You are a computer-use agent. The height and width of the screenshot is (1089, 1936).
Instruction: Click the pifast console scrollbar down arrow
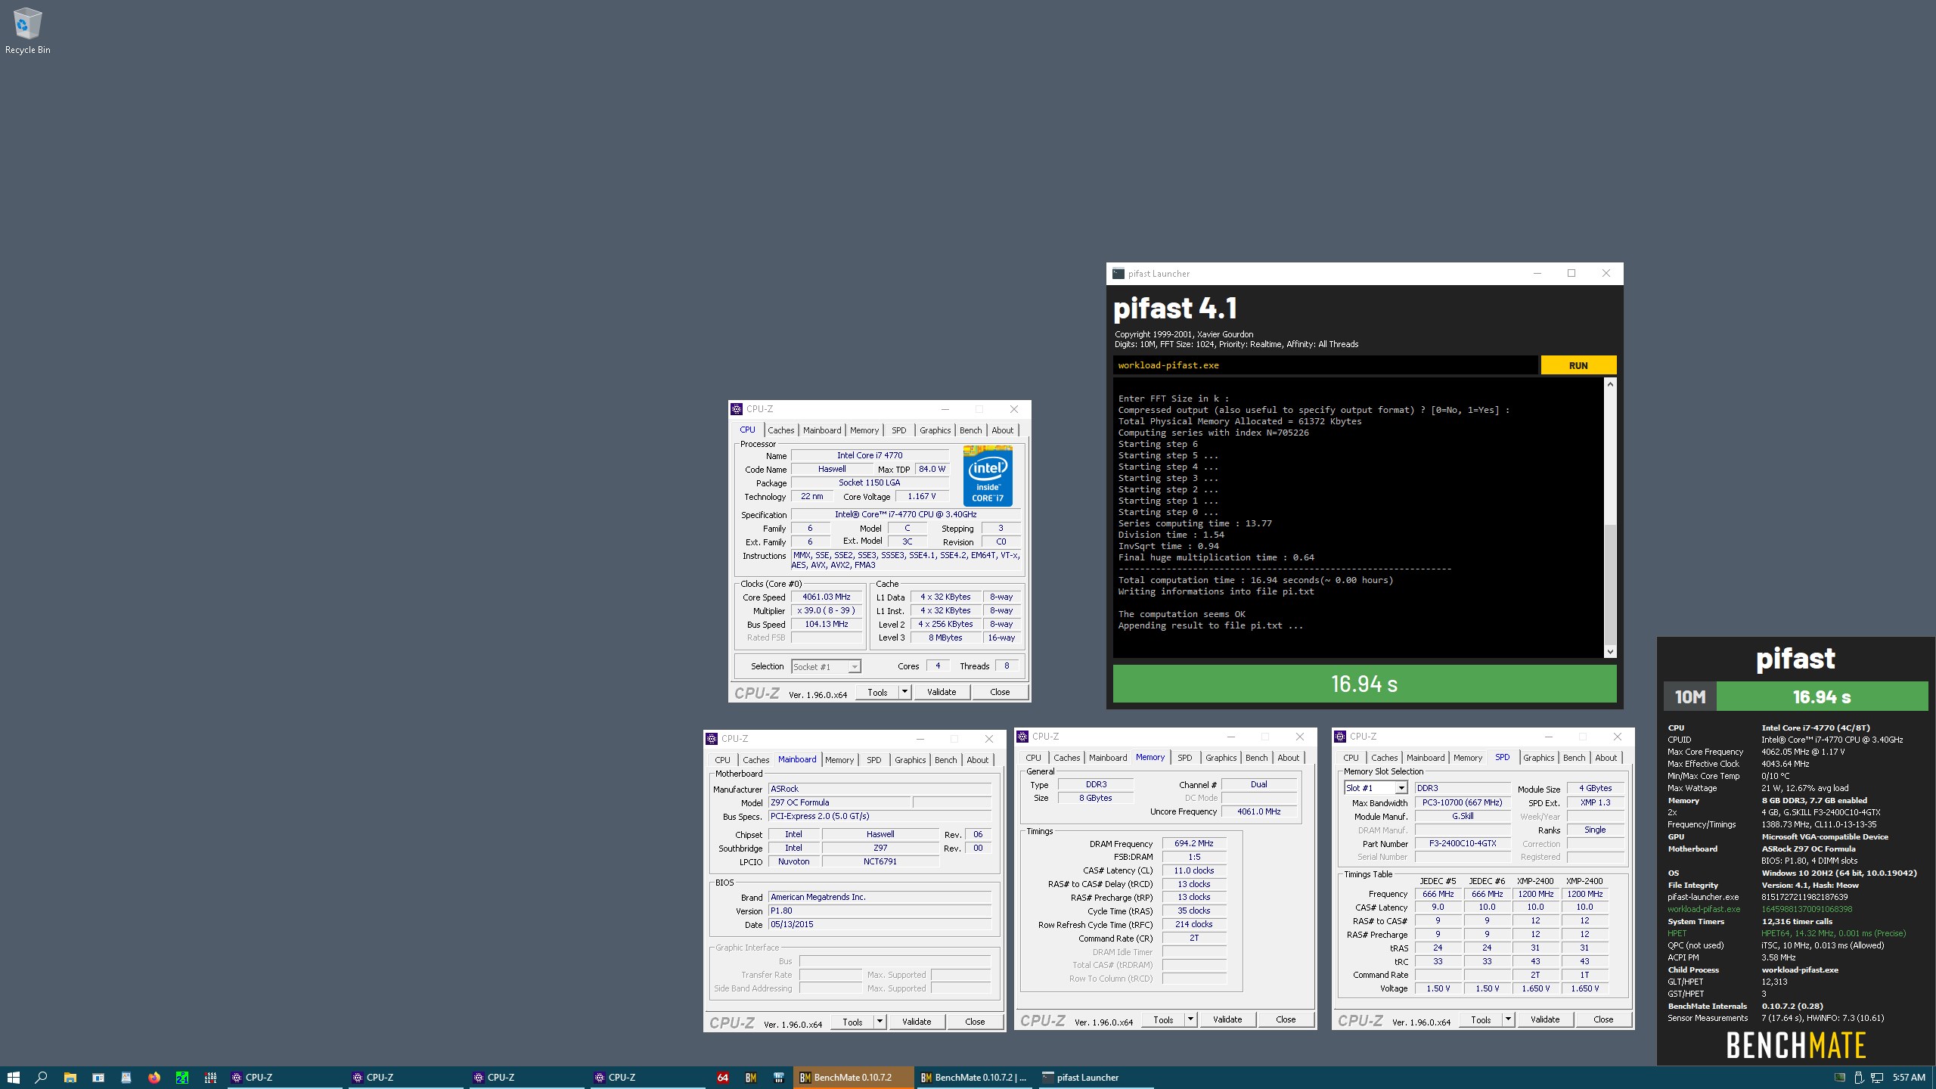tap(1610, 651)
